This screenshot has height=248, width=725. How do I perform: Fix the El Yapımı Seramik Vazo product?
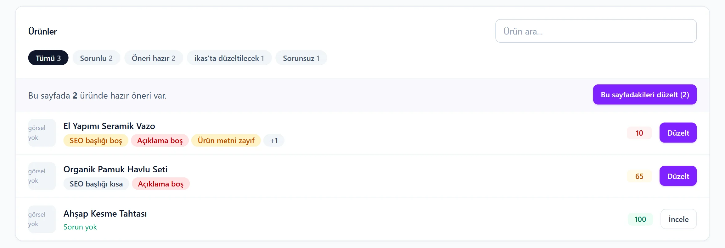click(x=678, y=133)
